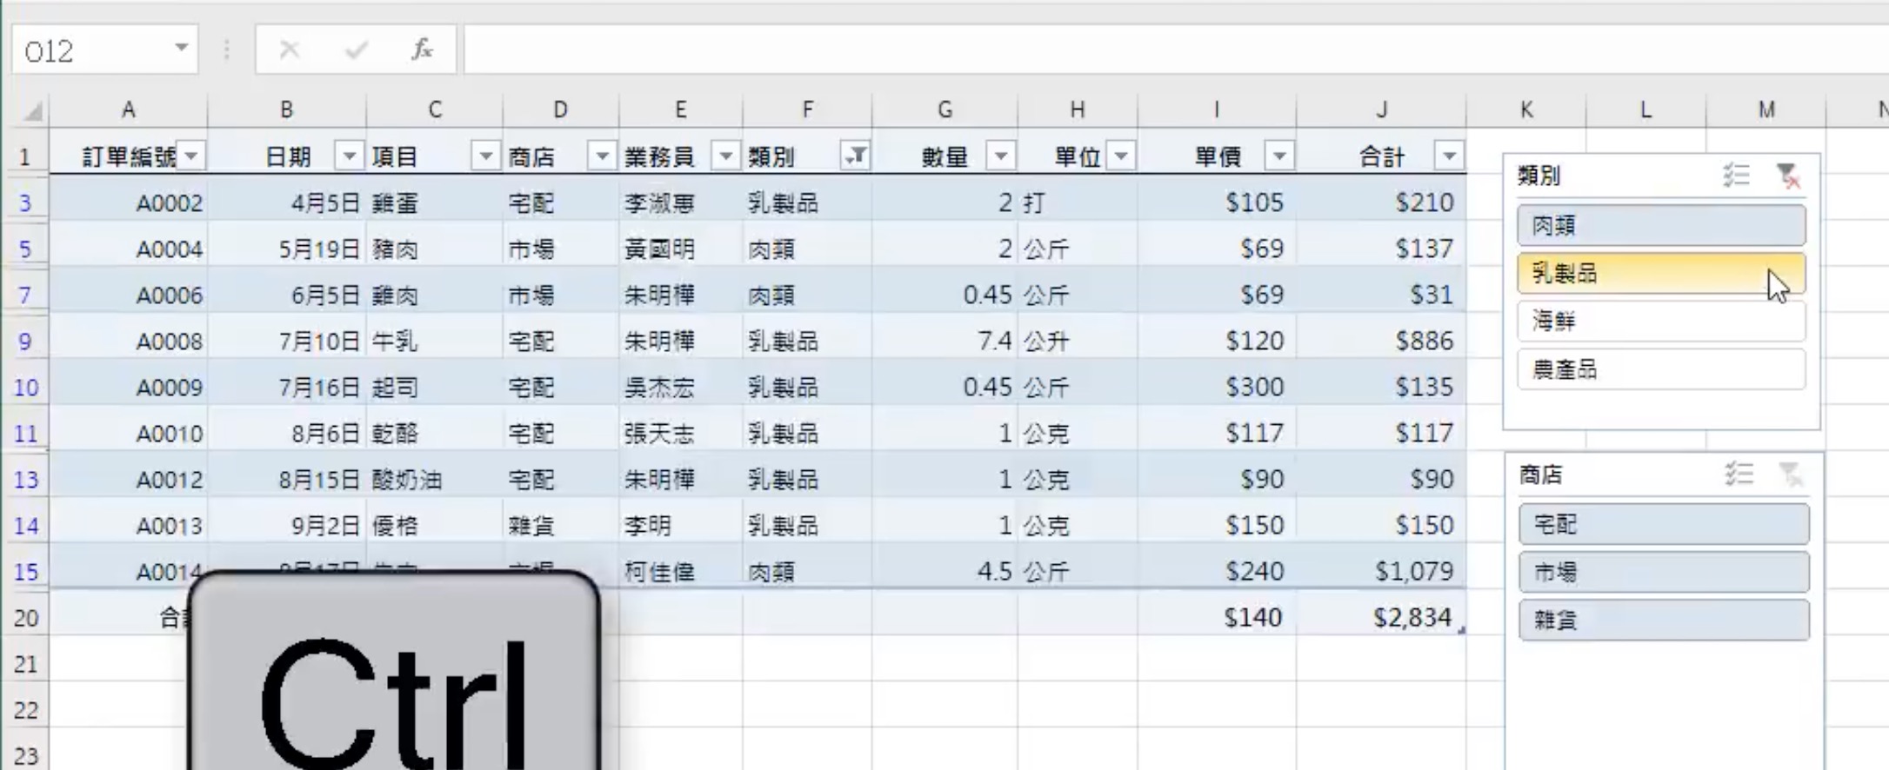The width and height of the screenshot is (1889, 770).
Task: Select column J header
Action: 1381,110
